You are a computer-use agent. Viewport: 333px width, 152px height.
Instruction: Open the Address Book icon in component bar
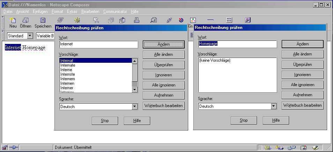[303, 147]
